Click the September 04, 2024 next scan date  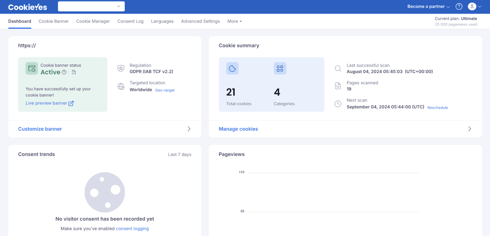[x=385, y=107]
